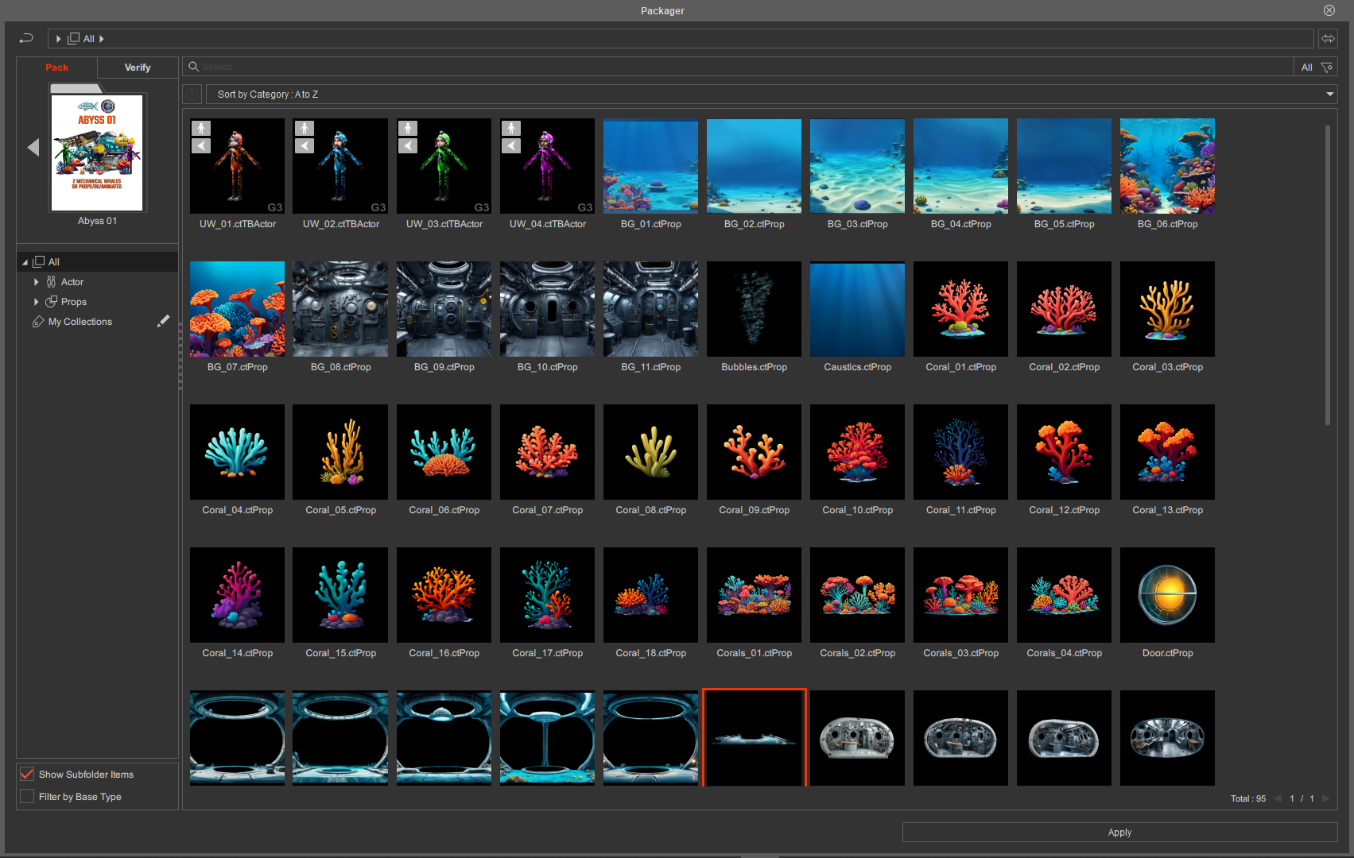This screenshot has width=1354, height=858.
Task: Select the Door.ctProp thumbnail
Action: click(x=1167, y=595)
